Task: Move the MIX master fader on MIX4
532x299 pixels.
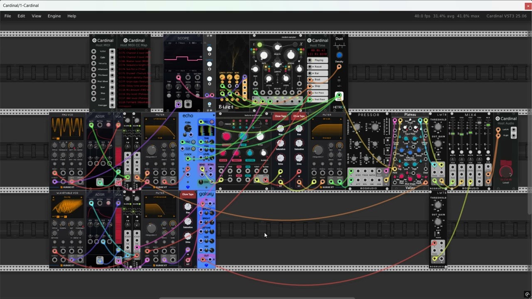Action: pos(488,125)
